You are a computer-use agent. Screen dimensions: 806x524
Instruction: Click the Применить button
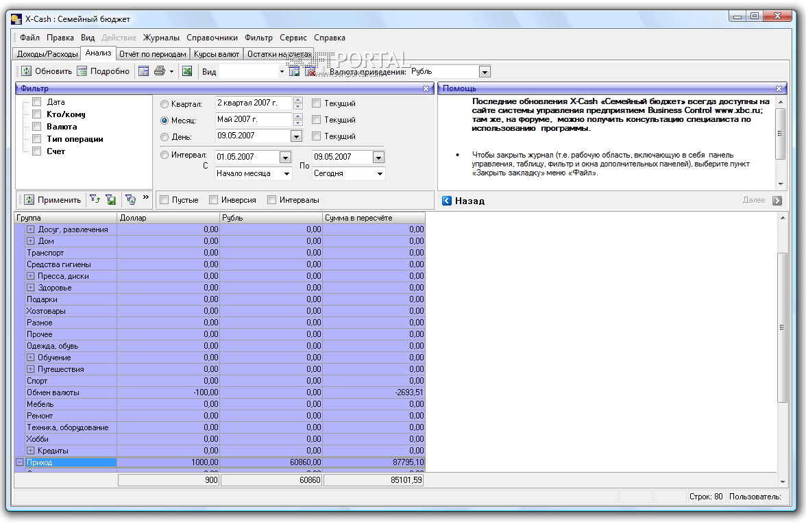click(x=52, y=200)
